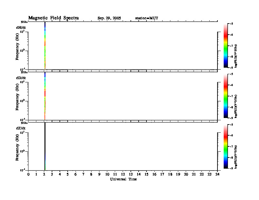
Task: Click the colored spectral spike in dH/dt panel
Action: 45,45
